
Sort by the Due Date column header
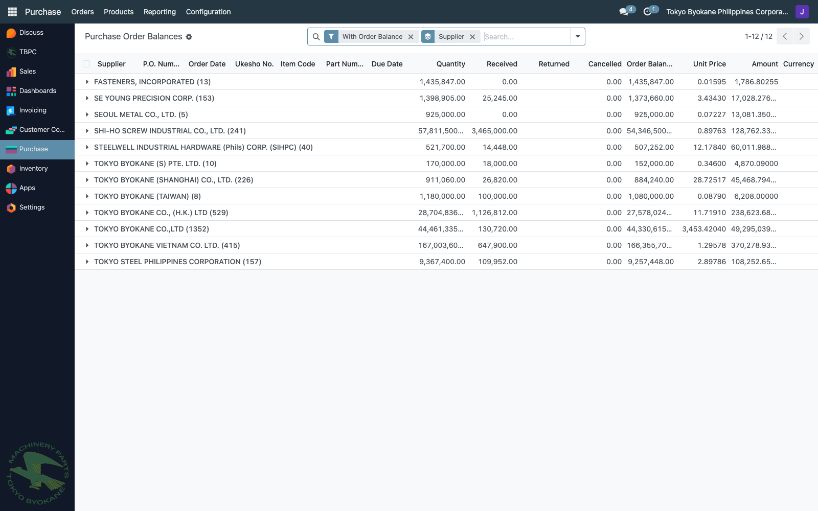pos(387,64)
